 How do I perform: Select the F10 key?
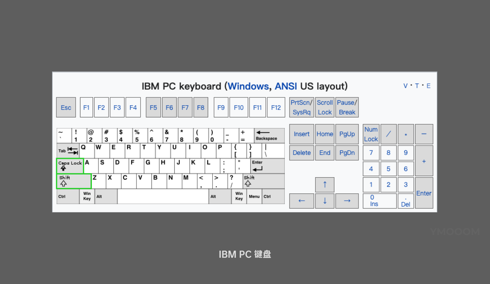coord(239,107)
